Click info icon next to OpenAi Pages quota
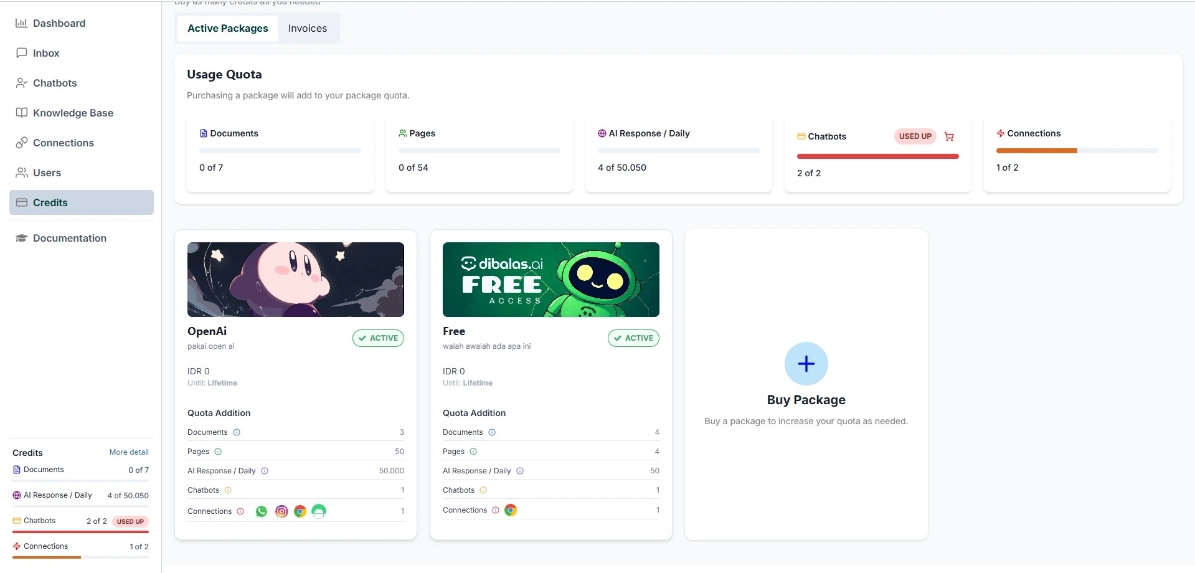Screen dimensions: 1195x573 [x=218, y=452]
